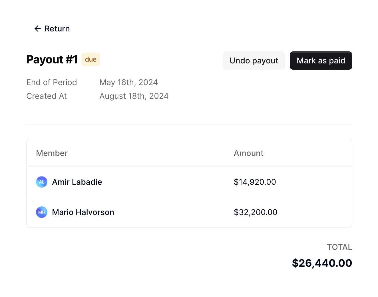Click the $32,200.00 amount
378x297 pixels.
coord(256,212)
